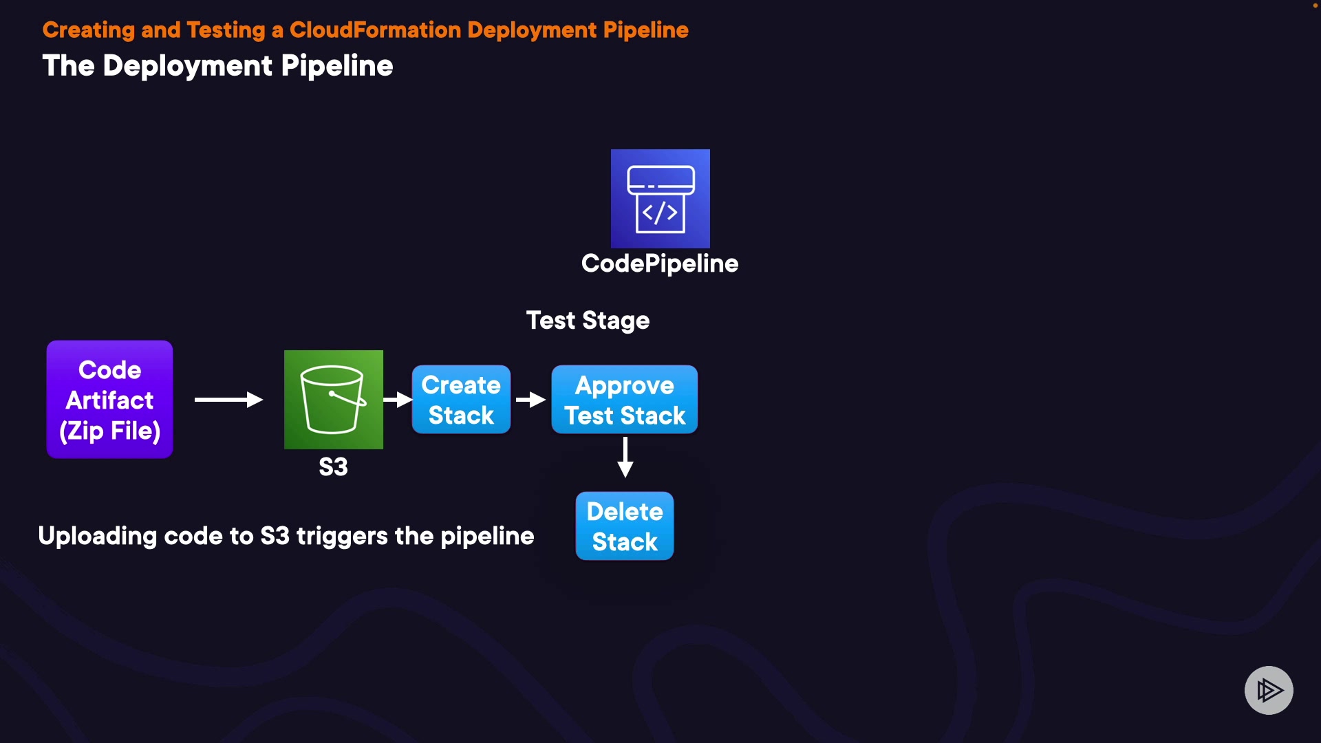
Task: Click the code brackets inside the CodePipeline icon
Action: (x=660, y=213)
